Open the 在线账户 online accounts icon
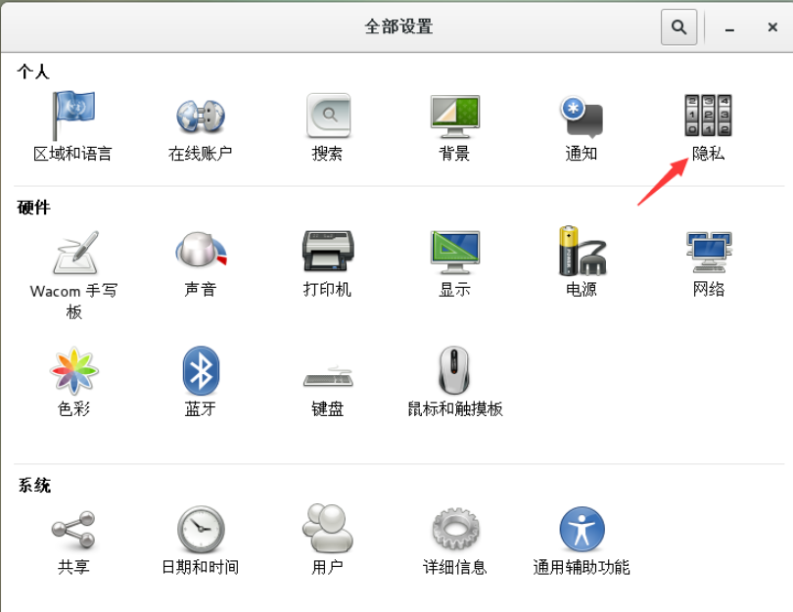 click(x=201, y=116)
